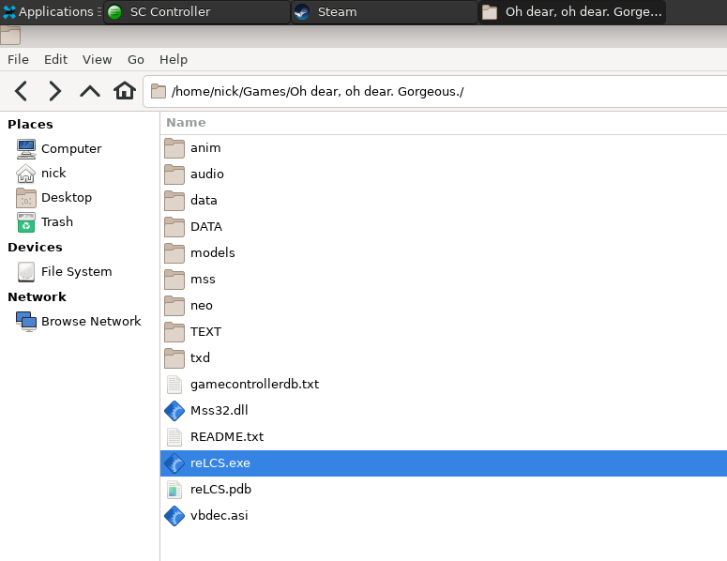
Task: Open the View menu
Action: (97, 59)
